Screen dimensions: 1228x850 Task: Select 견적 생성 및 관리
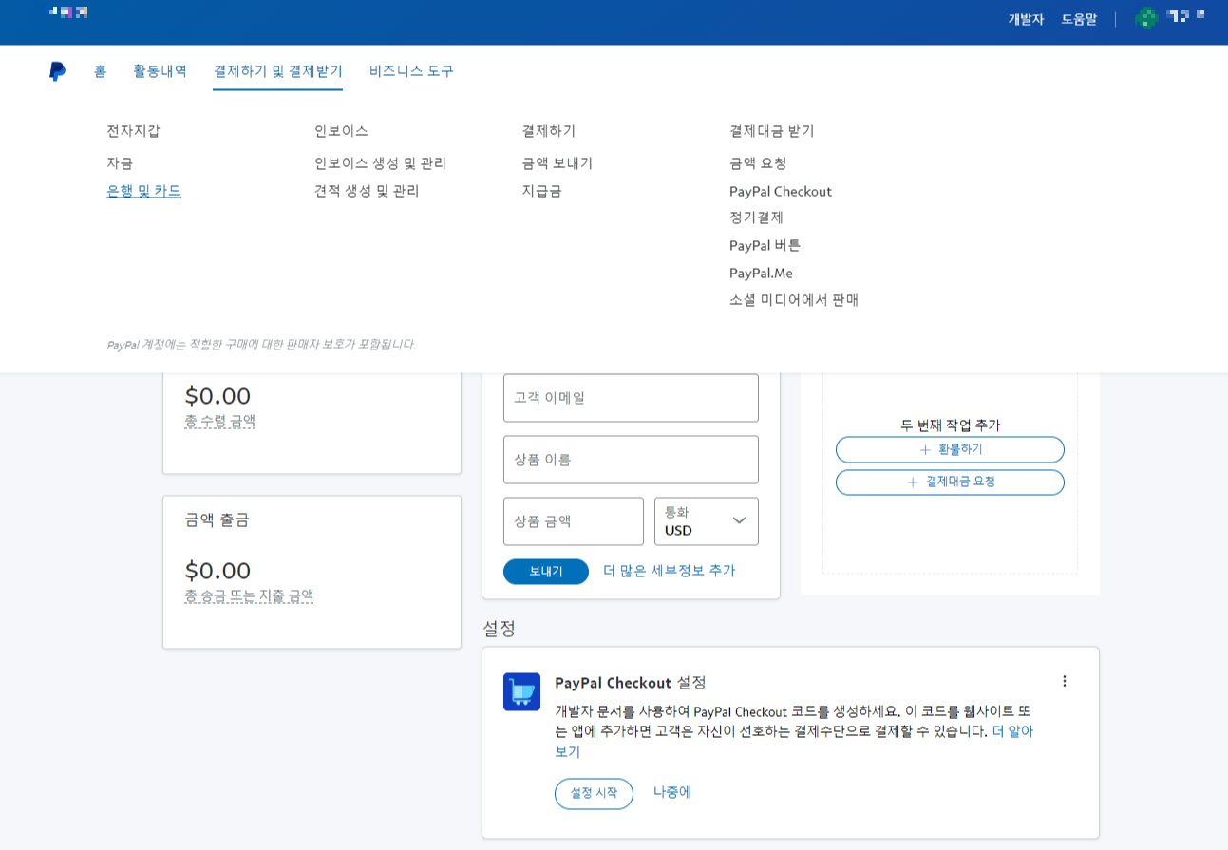(x=367, y=191)
